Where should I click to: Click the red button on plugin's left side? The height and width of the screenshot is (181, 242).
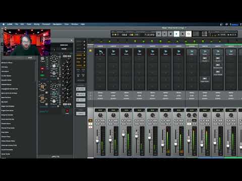coord(42,68)
